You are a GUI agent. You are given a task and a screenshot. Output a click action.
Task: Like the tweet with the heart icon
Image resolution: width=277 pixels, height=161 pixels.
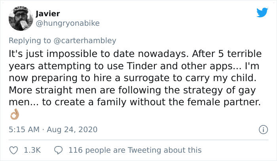click(13, 150)
